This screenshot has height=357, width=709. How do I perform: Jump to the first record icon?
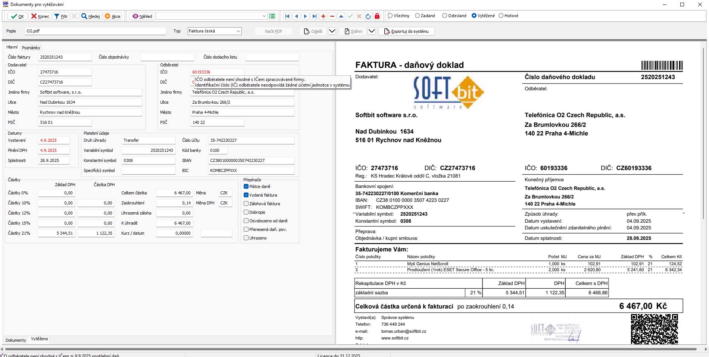click(287, 16)
